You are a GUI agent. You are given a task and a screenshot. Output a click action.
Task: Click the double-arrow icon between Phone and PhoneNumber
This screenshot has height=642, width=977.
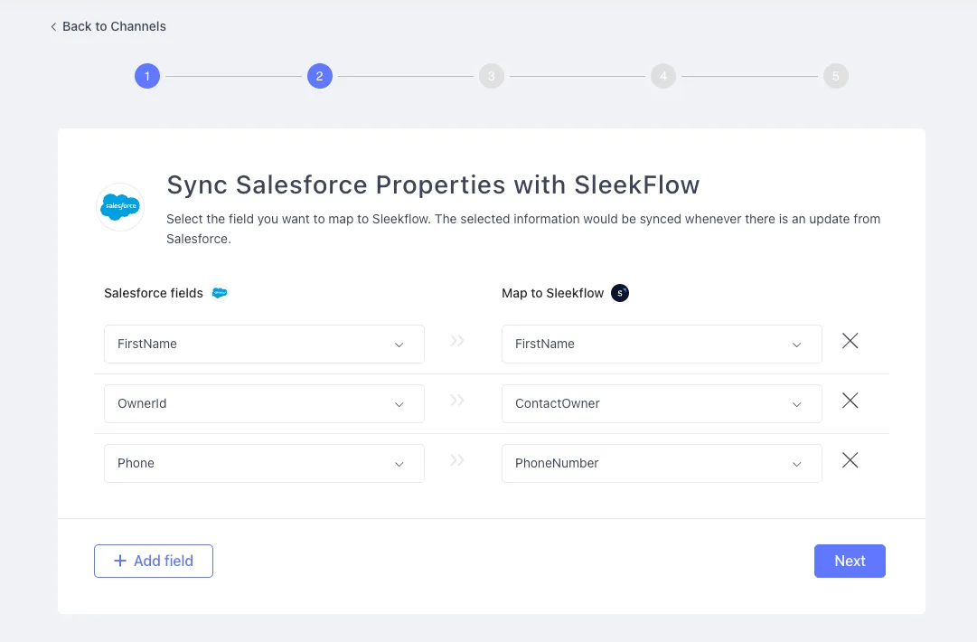pos(456,459)
